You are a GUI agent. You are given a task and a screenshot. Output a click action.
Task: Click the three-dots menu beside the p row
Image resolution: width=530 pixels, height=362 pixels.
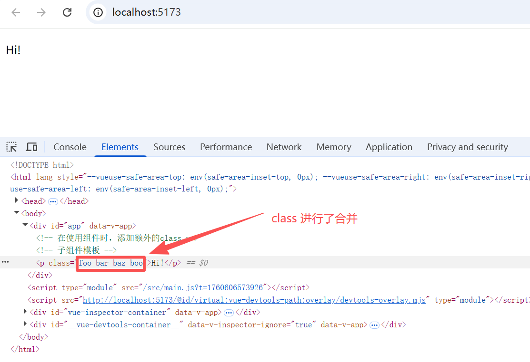click(5, 262)
